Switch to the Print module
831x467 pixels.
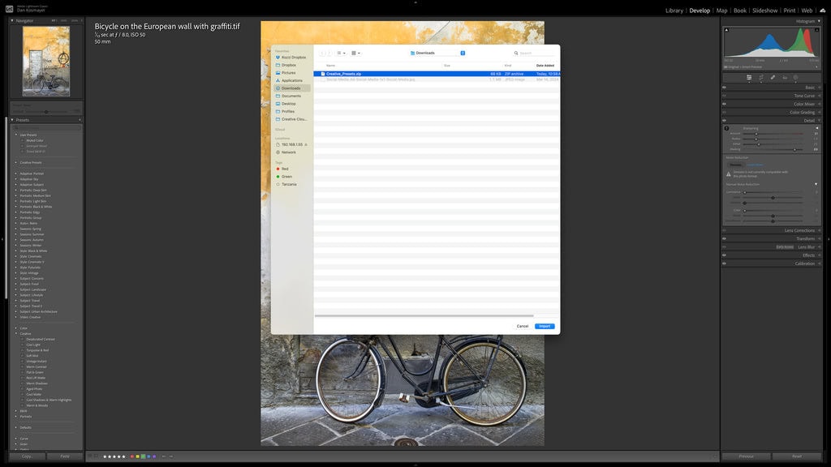789,11
